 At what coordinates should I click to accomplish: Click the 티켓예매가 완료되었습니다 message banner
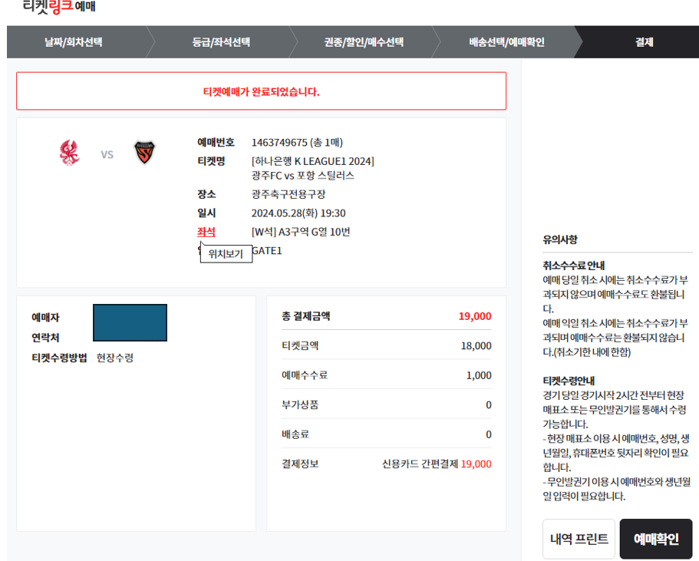pyautogui.click(x=261, y=91)
